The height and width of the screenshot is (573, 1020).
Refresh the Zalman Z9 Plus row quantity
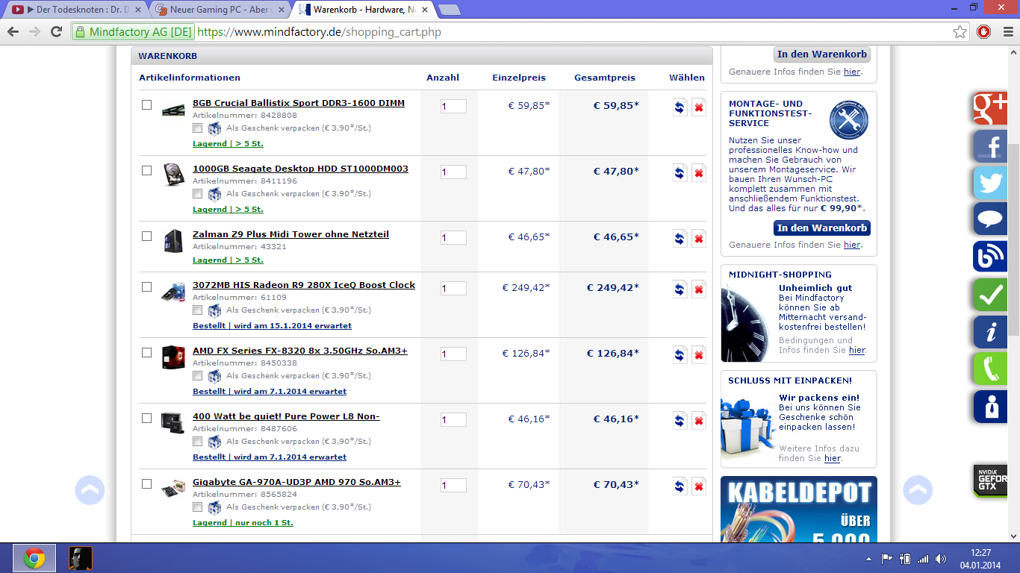tap(680, 239)
